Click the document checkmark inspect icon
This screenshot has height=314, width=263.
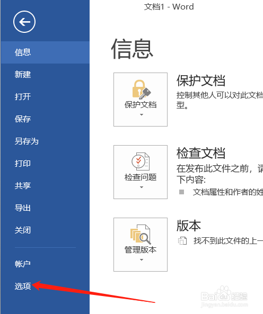tap(141, 162)
